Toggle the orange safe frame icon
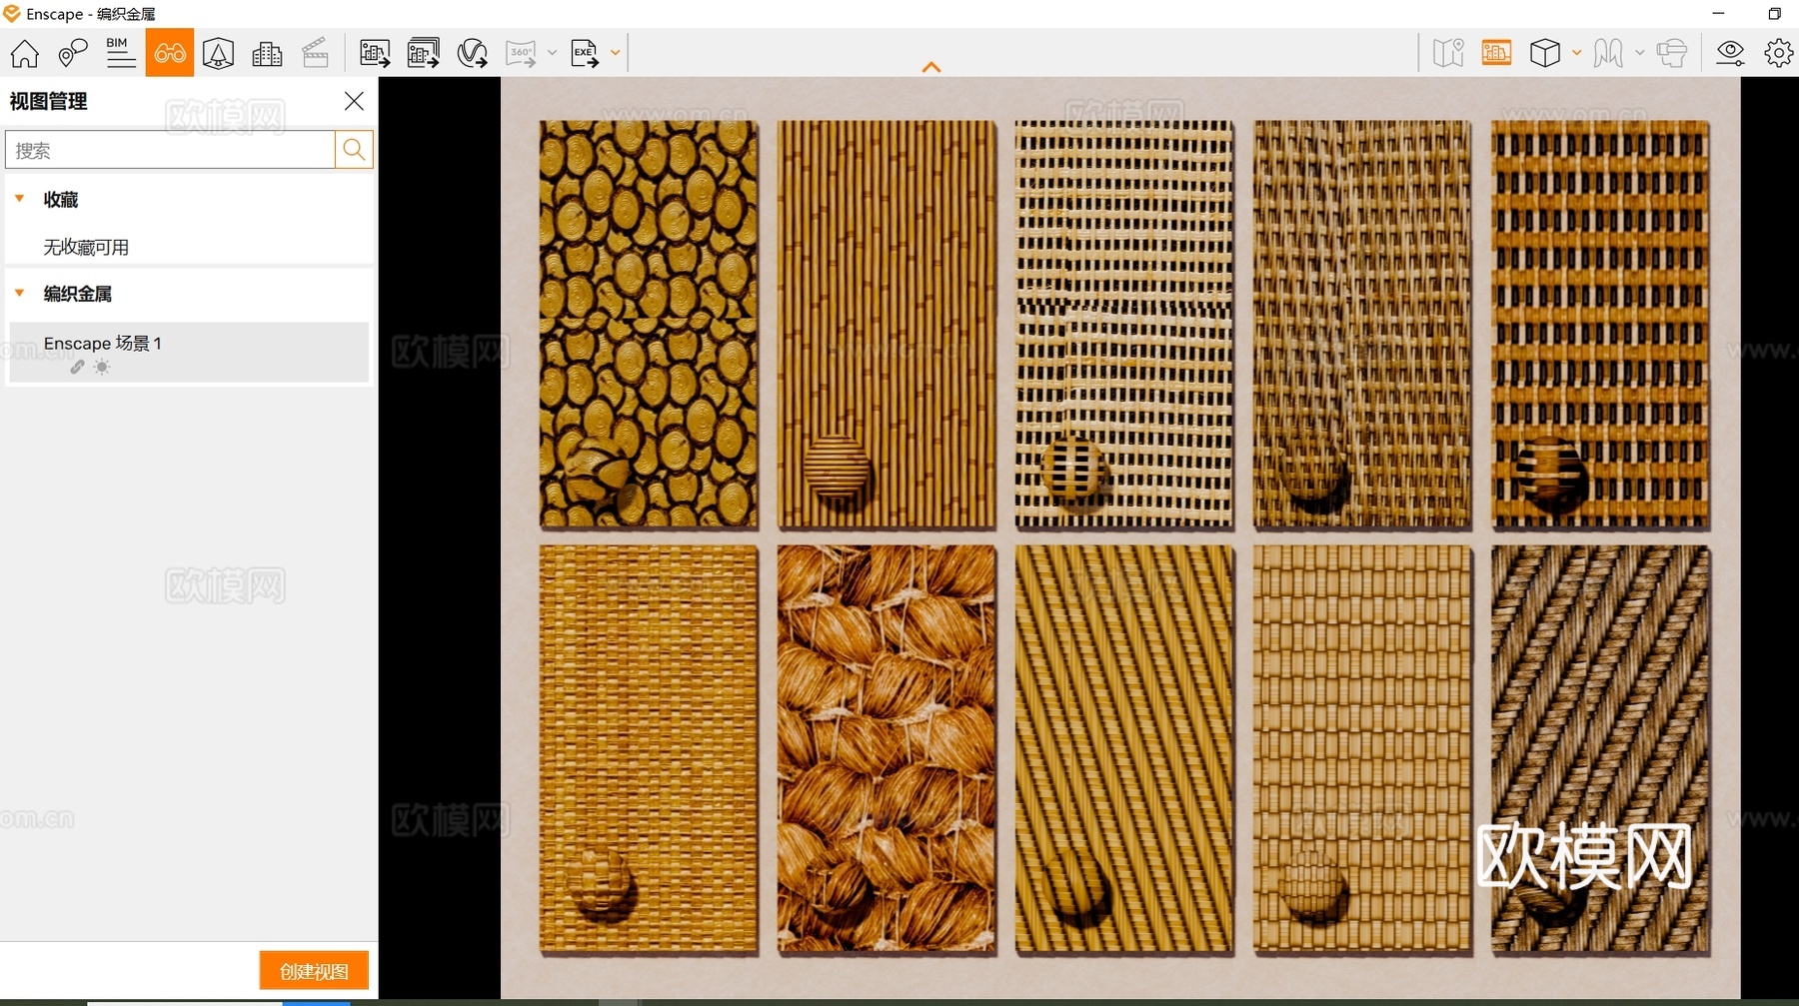 point(1496,53)
